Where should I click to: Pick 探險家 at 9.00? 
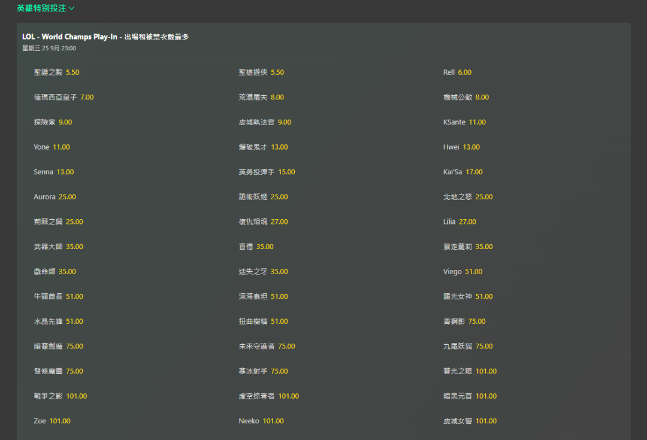pos(65,122)
